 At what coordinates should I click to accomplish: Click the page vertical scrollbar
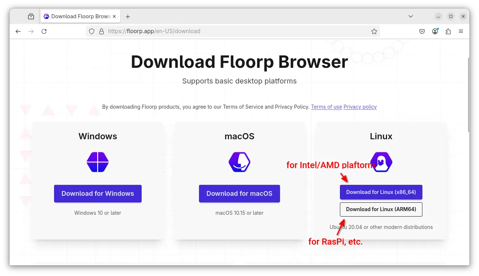click(468, 95)
